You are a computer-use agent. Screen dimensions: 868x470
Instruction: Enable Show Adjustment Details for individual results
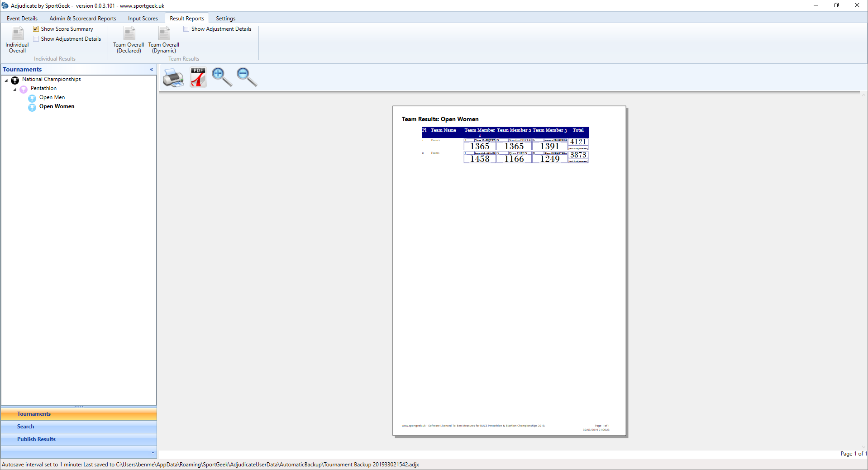coord(36,38)
